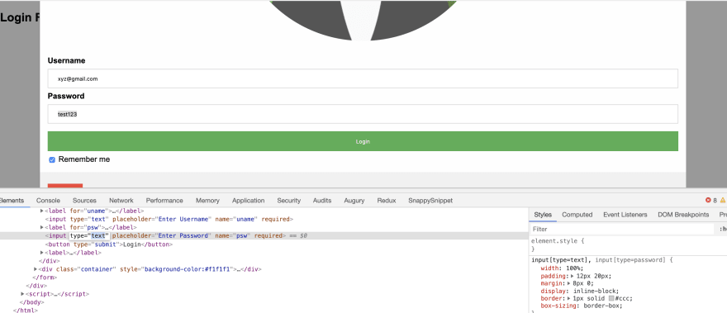This screenshot has height=313, width=727.
Task: Click the #ccc border color swatch
Action: coord(611,298)
